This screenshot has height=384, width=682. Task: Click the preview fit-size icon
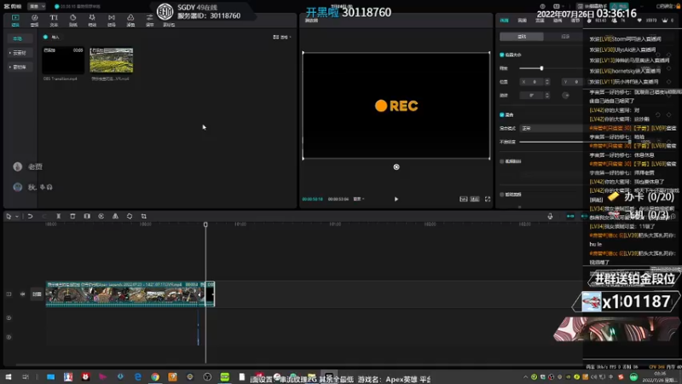point(475,199)
